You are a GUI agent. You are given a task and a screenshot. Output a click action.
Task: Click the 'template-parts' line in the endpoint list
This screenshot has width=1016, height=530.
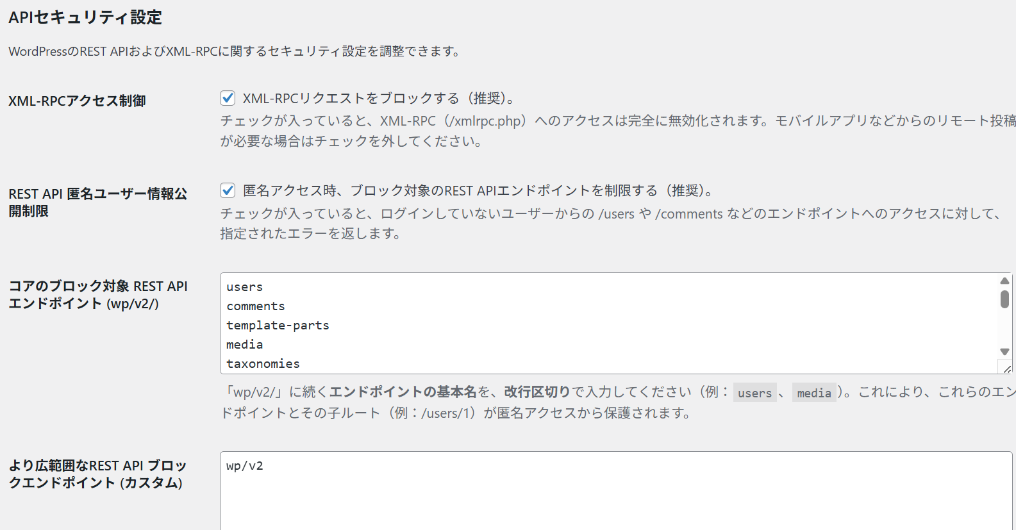(278, 326)
